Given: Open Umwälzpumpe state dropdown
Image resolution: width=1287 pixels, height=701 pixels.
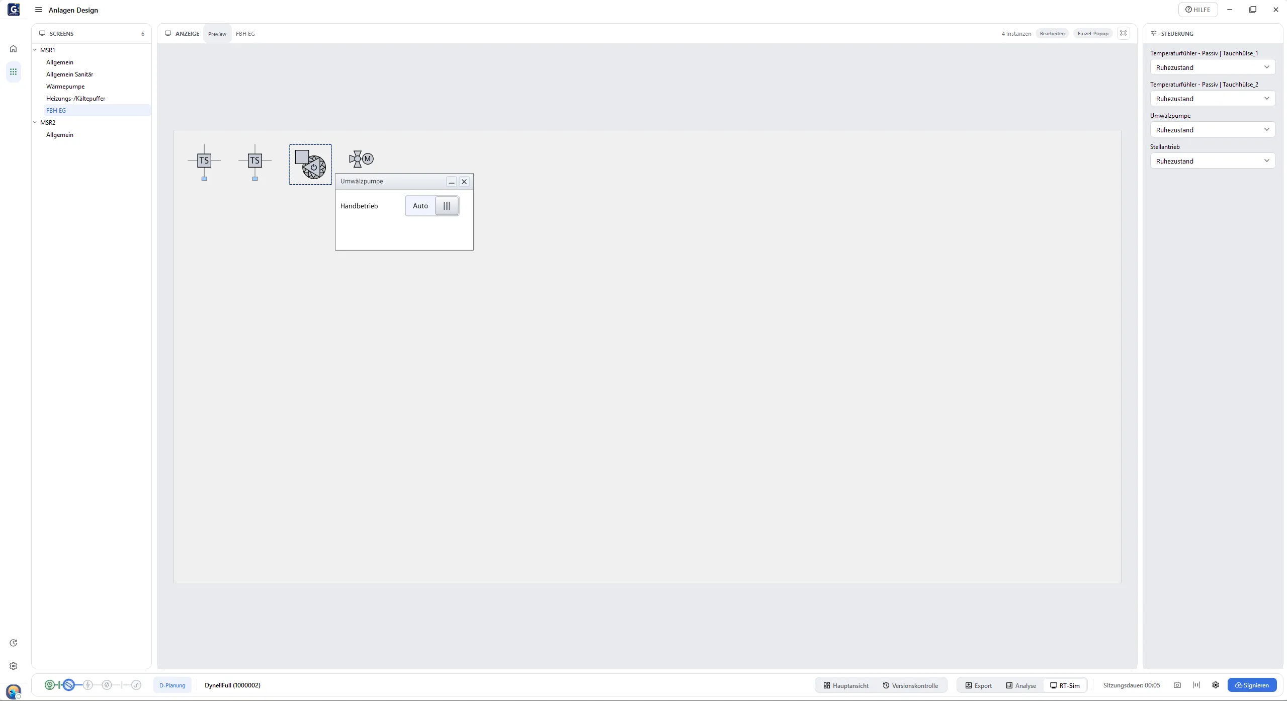Looking at the screenshot, I should (1213, 130).
